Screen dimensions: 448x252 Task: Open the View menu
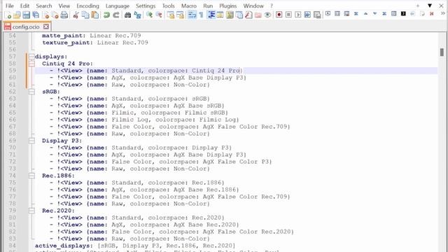[64, 6]
